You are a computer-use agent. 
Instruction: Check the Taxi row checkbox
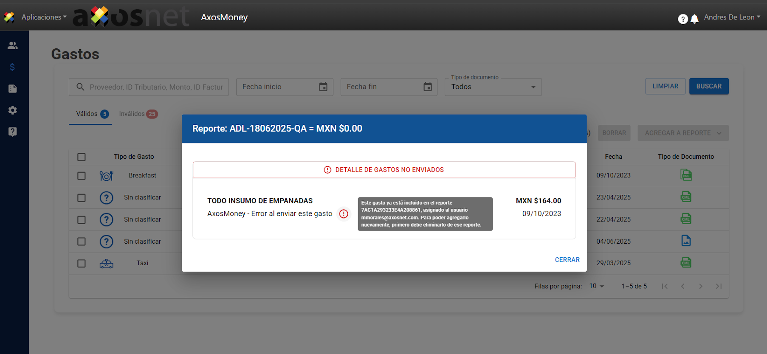tap(82, 264)
